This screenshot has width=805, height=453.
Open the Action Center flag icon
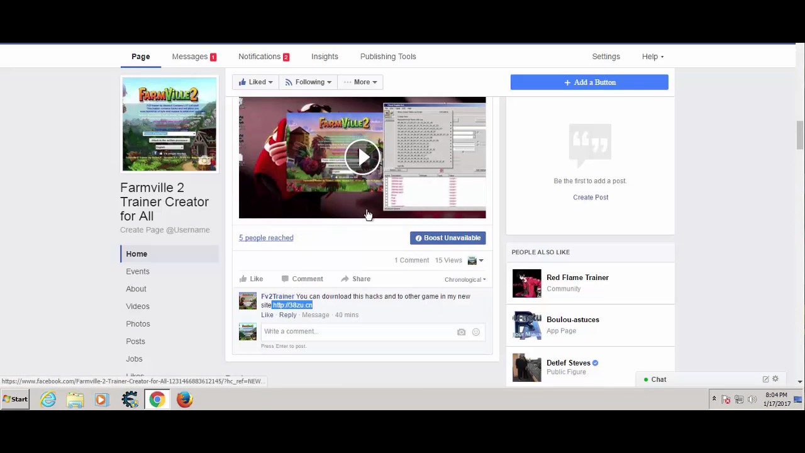point(726,400)
